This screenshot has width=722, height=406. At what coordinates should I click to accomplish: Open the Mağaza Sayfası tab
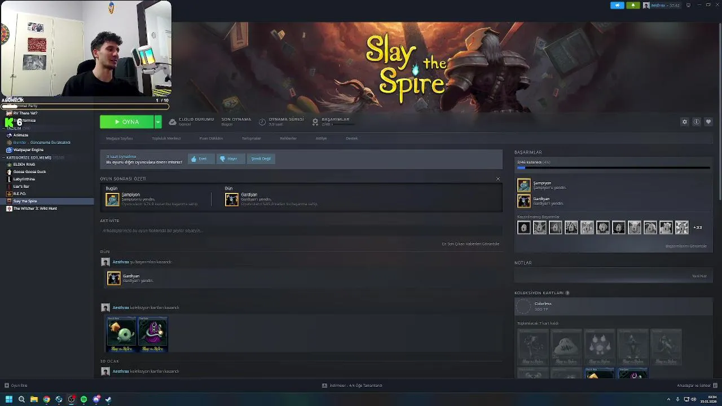[120, 138]
